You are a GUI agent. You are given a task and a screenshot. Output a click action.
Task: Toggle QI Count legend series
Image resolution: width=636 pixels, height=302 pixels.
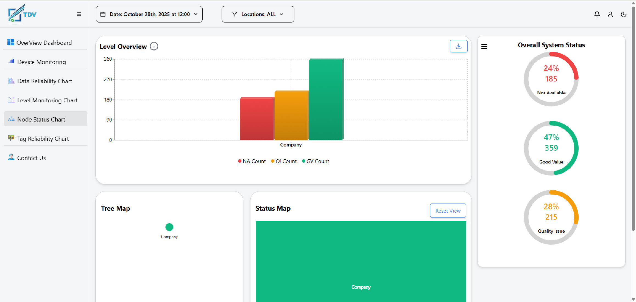[x=284, y=161]
